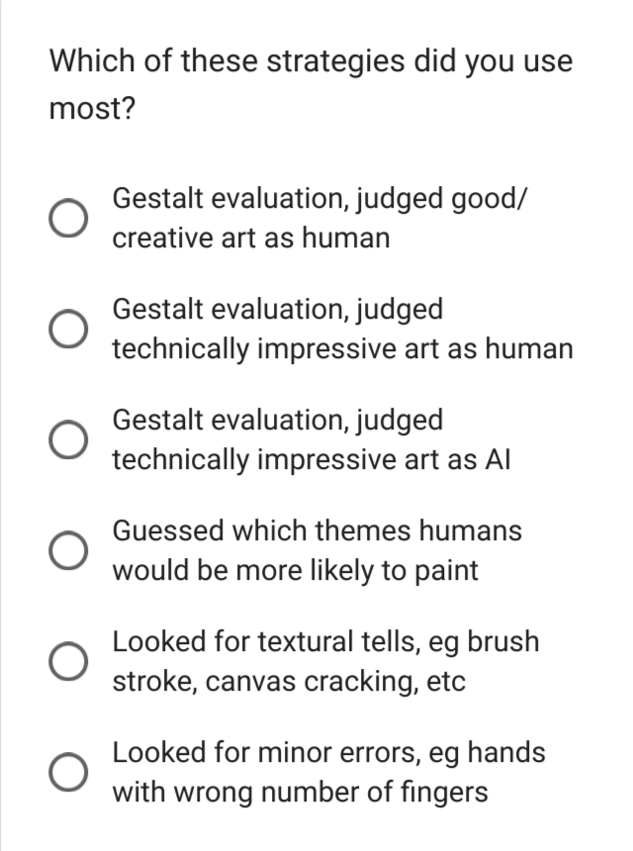Click the word 'most?' in the question
The width and height of the screenshot is (633, 851).
tap(92, 108)
